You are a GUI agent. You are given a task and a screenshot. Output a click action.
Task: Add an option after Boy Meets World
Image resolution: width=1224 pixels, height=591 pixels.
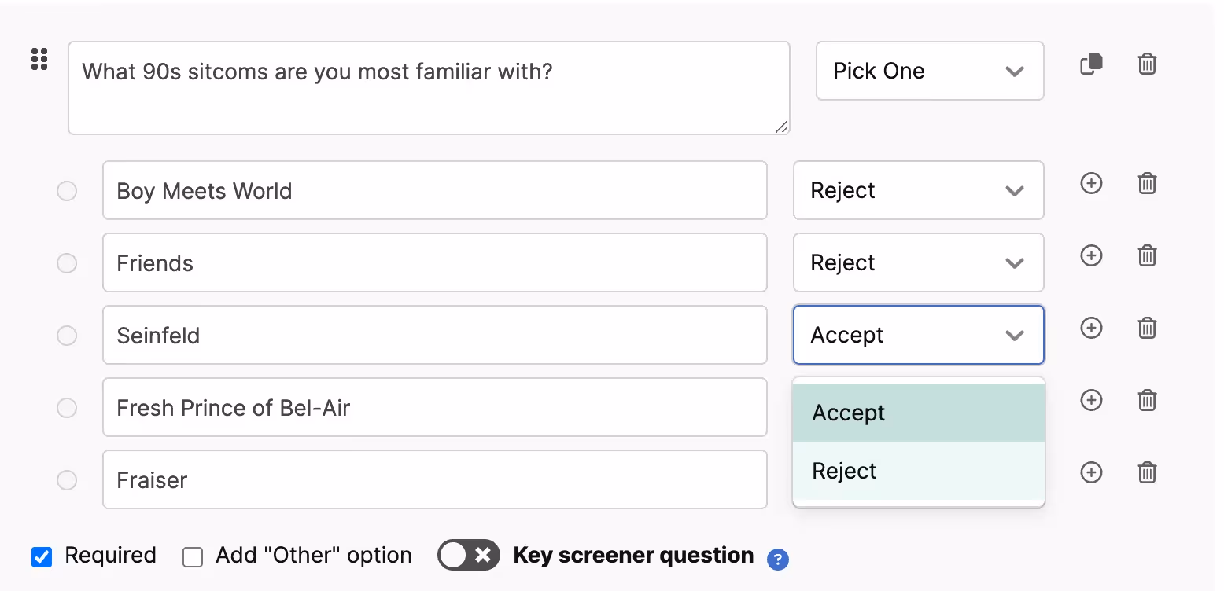click(1091, 184)
